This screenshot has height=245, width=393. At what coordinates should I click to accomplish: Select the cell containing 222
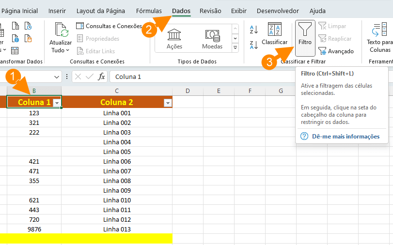point(34,132)
